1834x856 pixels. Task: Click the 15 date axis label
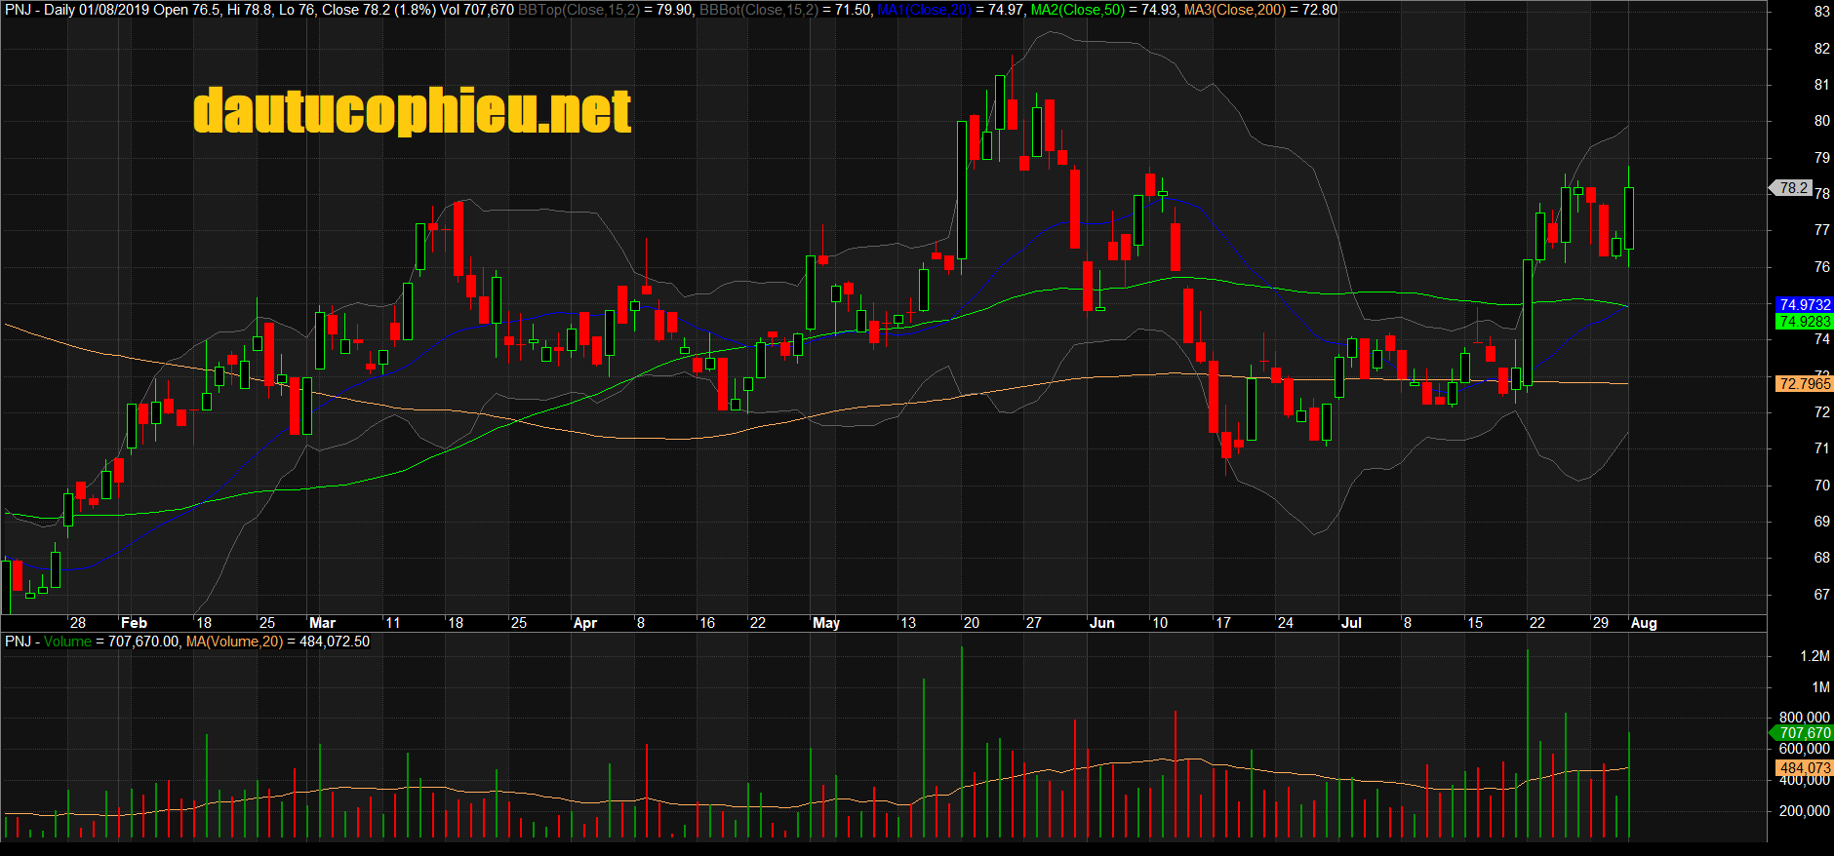1474,623
